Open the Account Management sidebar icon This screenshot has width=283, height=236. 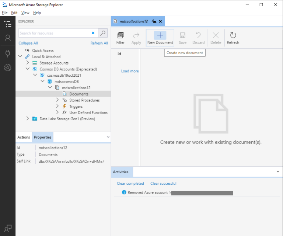(8, 38)
